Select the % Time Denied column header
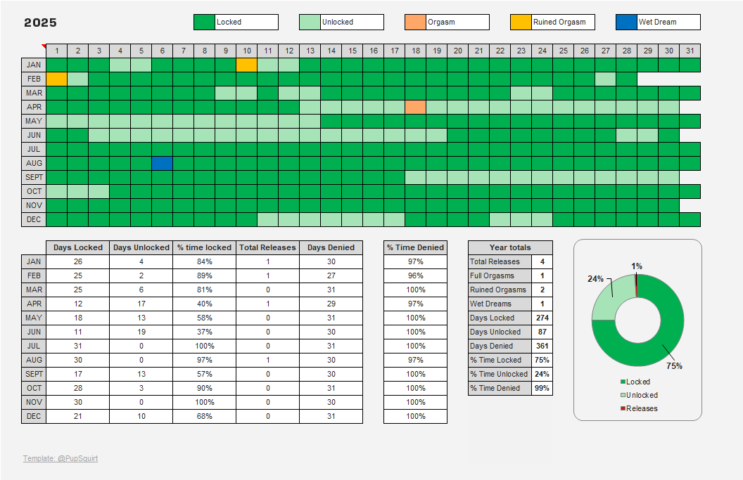743x480 pixels. 416,247
